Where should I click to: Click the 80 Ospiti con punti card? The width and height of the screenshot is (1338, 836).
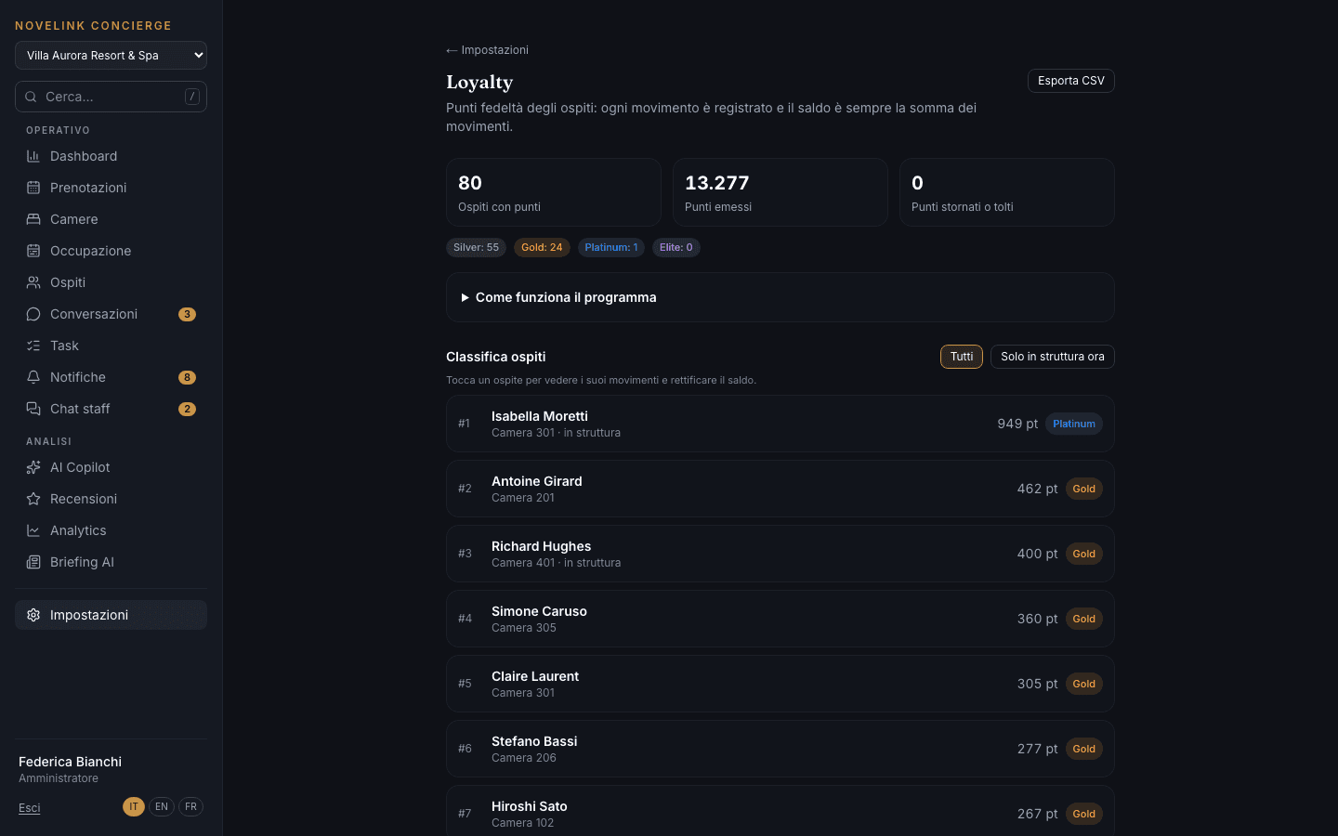[x=554, y=192]
